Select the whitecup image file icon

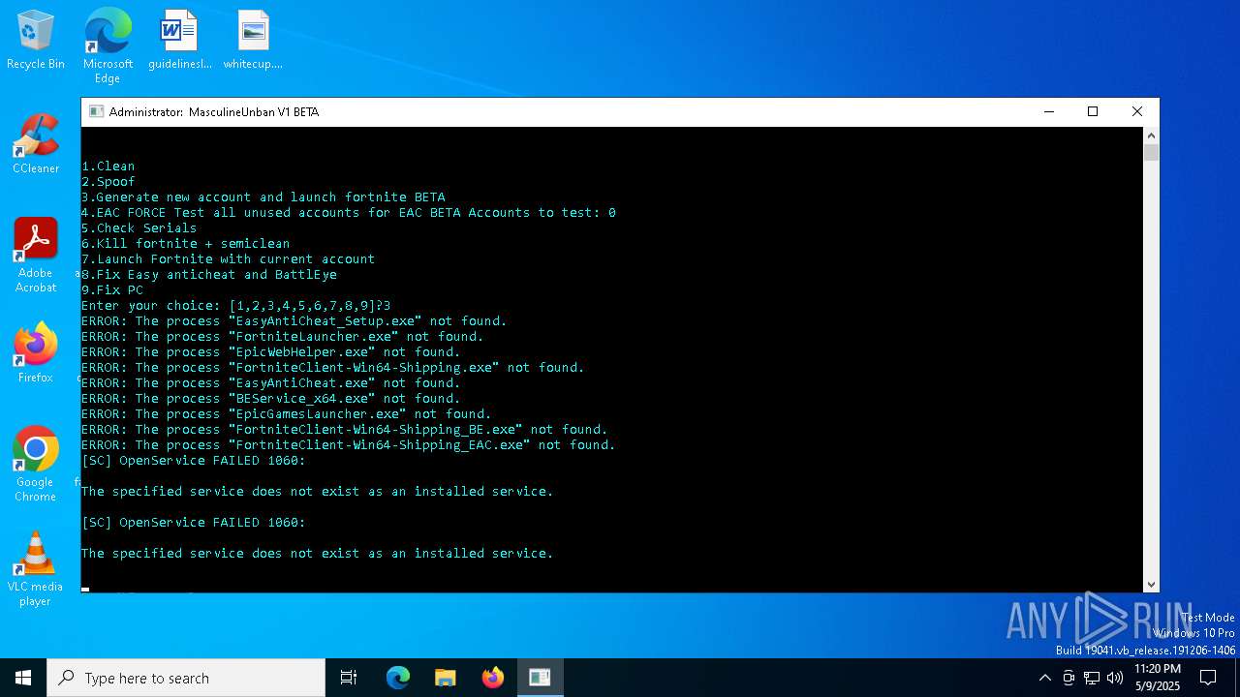(x=253, y=41)
